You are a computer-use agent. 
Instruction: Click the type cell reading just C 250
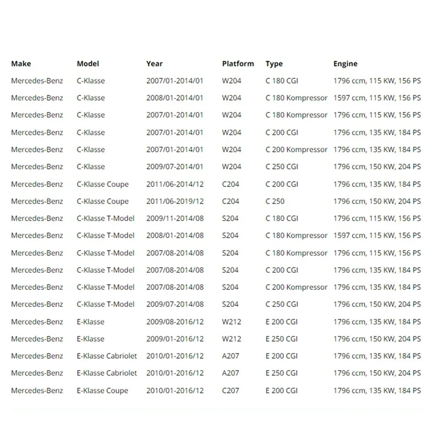tap(275, 201)
